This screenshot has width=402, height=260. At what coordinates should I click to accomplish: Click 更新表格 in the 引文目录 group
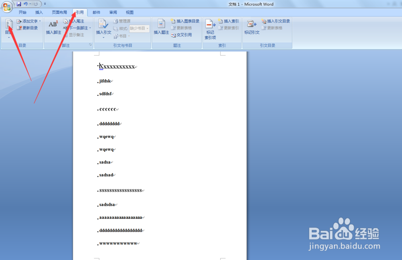(x=272, y=28)
